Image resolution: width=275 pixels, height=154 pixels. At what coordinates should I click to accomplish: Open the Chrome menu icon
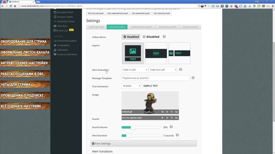(273, 6)
